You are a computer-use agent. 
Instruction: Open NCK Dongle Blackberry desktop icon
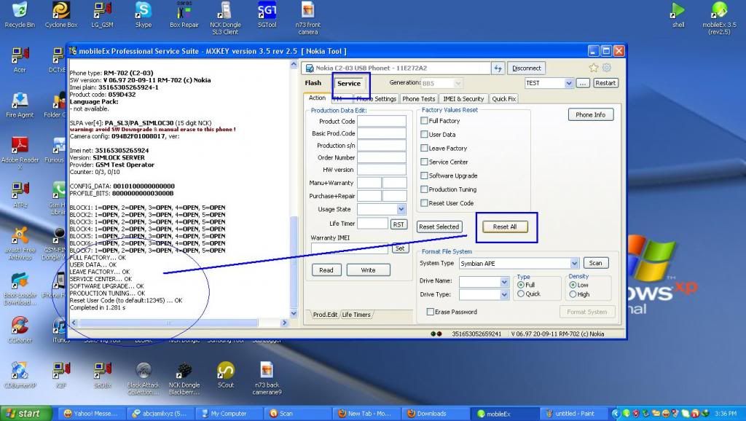(x=184, y=378)
